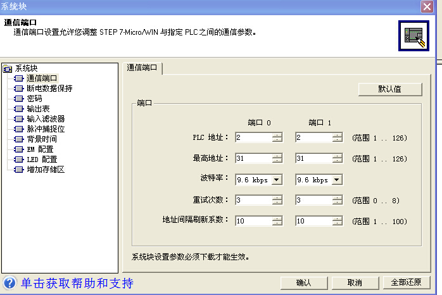Click 单击获取帮助和支持 link

77,283
